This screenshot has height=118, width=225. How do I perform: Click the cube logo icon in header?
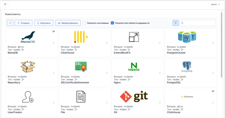(x=5, y=4)
